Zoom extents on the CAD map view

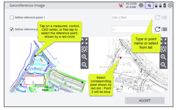click(x=85, y=41)
